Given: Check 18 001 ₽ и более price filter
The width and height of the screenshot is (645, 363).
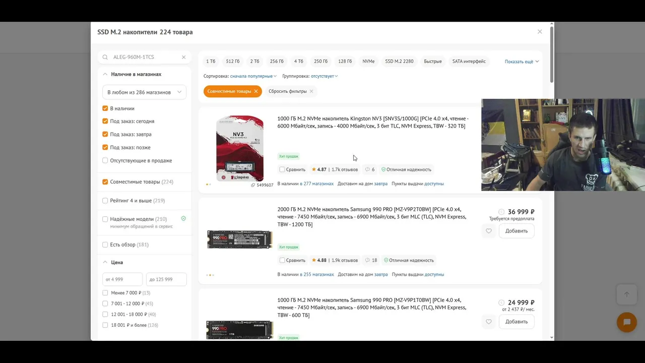Looking at the screenshot, I should [105, 325].
